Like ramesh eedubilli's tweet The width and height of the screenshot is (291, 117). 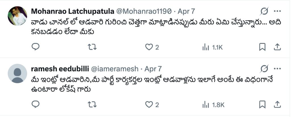pos(149,105)
